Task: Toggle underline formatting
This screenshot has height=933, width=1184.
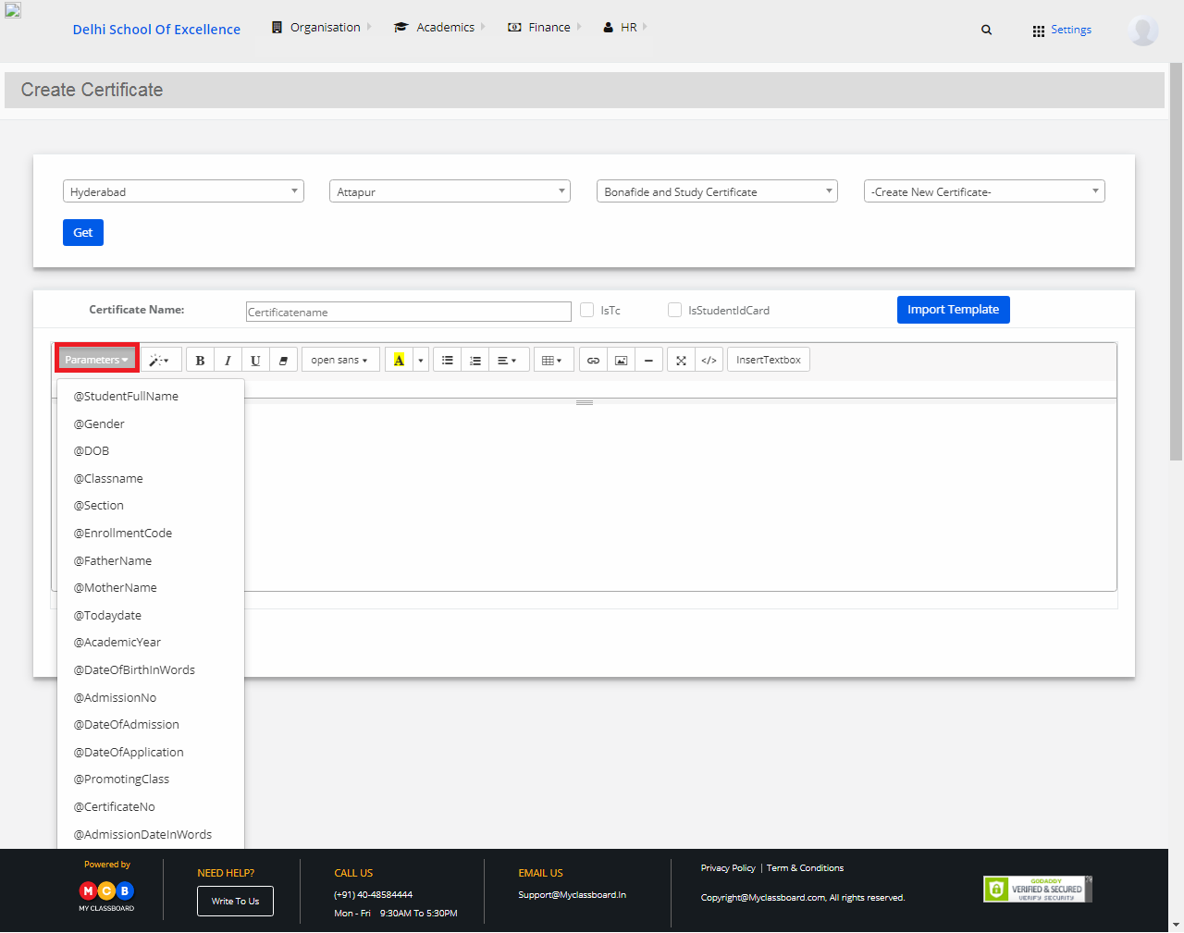Action: tap(255, 360)
